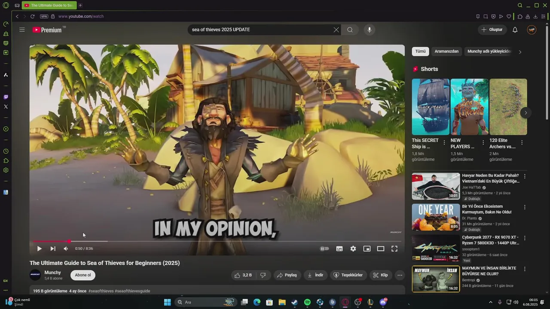
Task: Clear the search box with the X
Action: click(336, 30)
